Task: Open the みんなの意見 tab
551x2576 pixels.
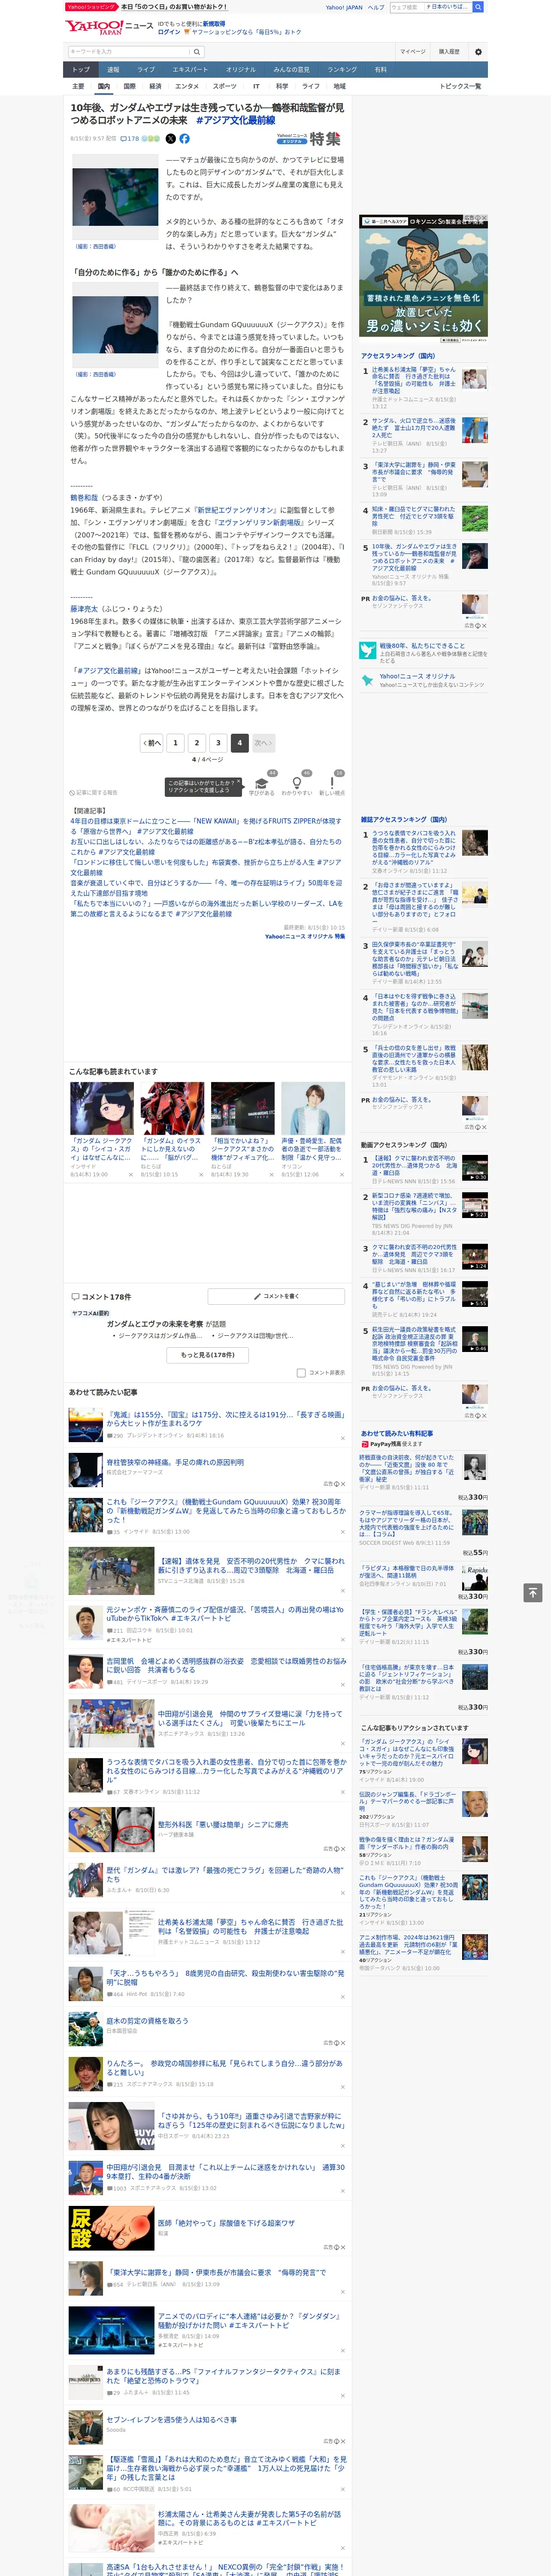Action: tap(291, 69)
